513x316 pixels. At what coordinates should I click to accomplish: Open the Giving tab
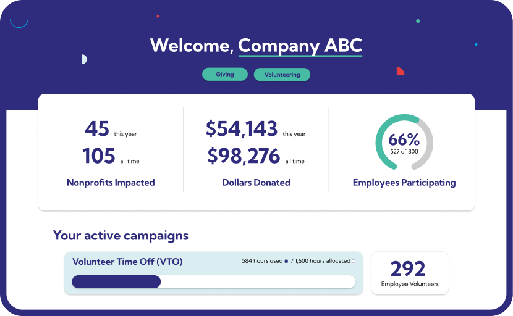(225, 75)
